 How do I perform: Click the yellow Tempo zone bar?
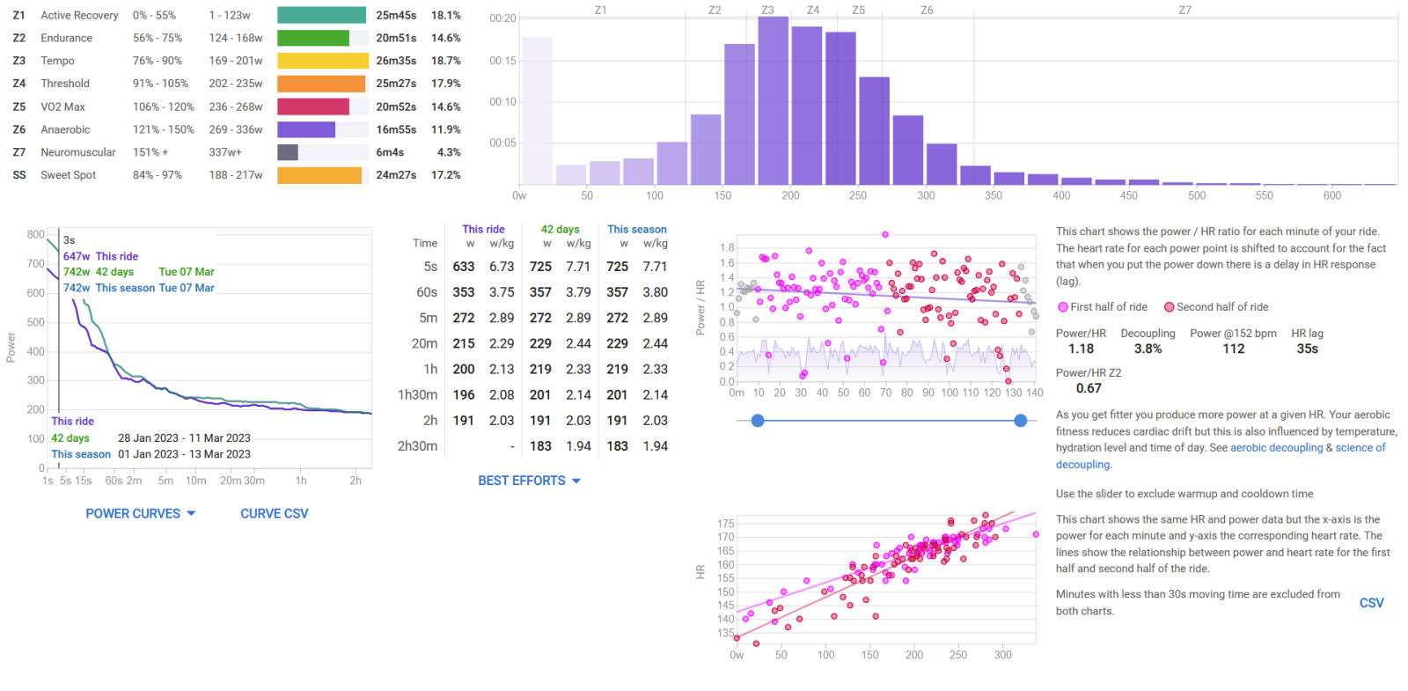tap(322, 61)
